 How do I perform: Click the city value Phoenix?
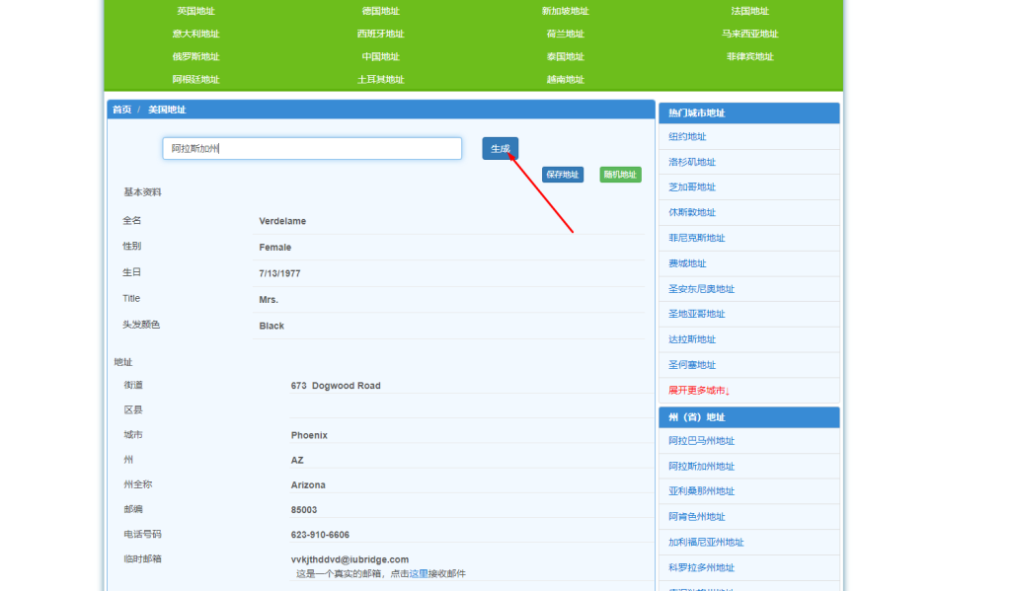[x=309, y=435]
